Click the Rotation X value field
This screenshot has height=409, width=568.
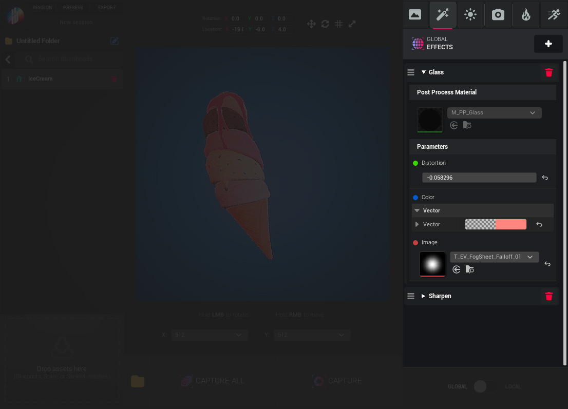tap(237, 18)
